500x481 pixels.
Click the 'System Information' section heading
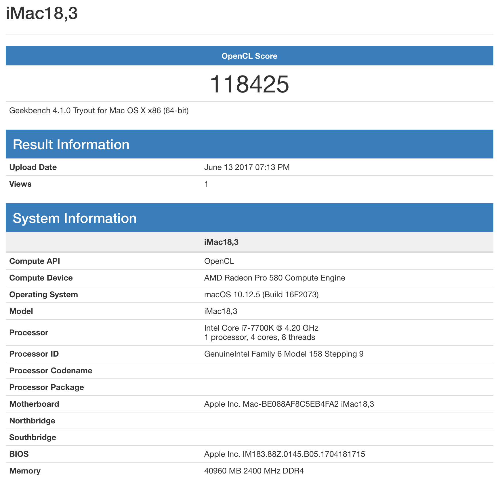(75, 218)
